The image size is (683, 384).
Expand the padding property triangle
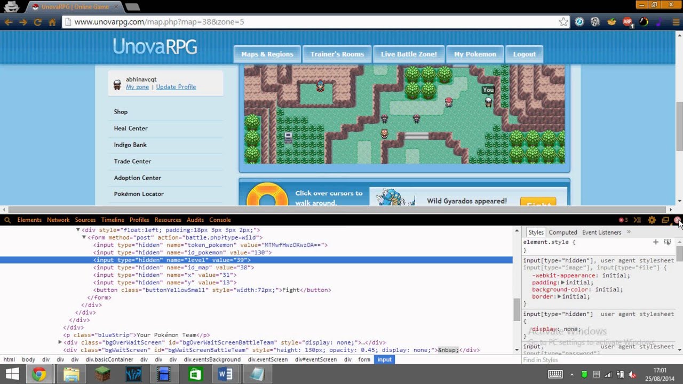pyautogui.click(x=562, y=283)
